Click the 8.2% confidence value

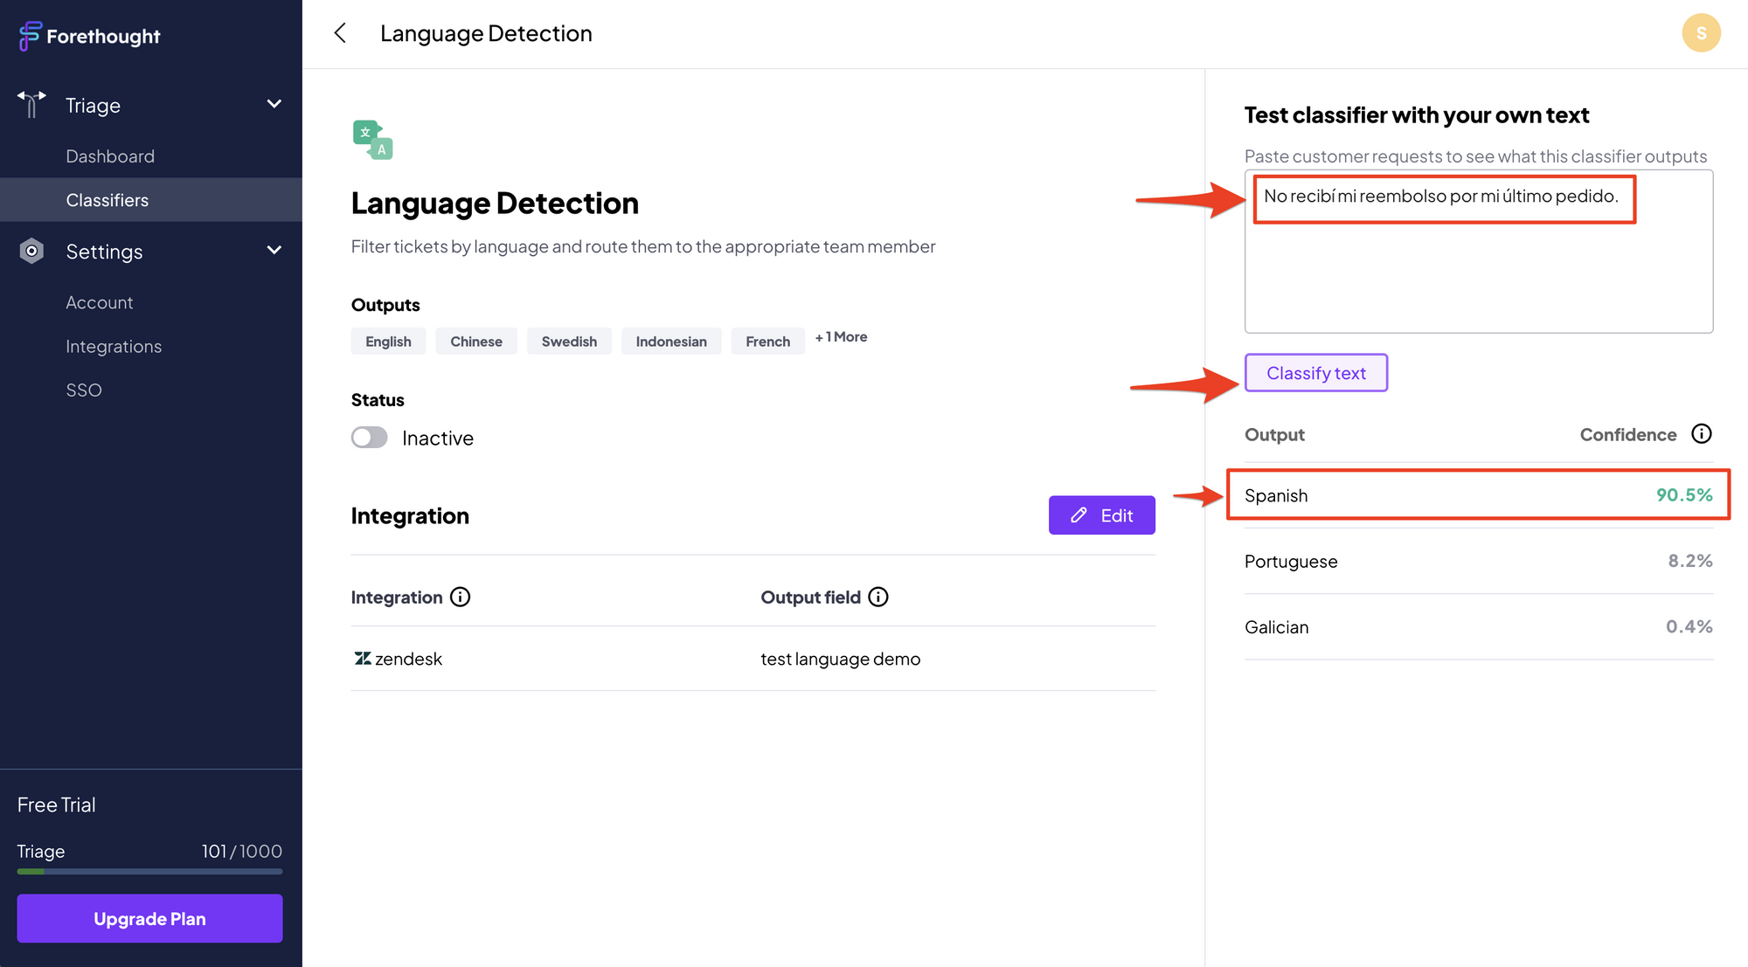coord(1689,561)
